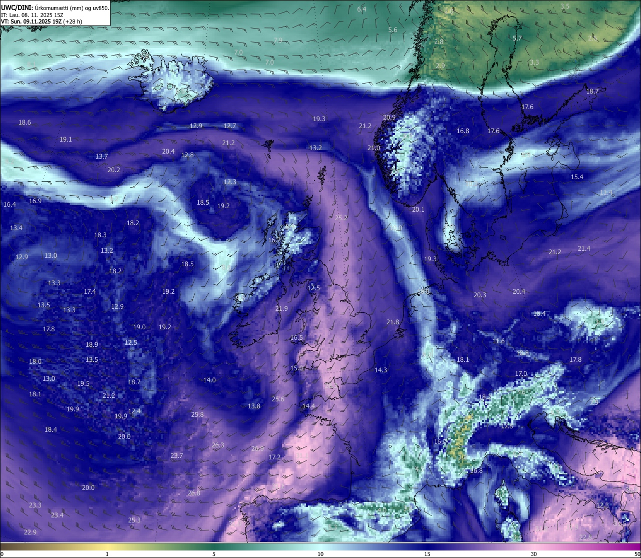Click the map value "21.9"
The image size is (641, 558).
click(281, 308)
